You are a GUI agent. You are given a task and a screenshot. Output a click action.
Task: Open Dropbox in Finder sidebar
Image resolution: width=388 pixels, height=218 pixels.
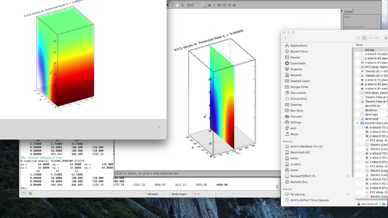pos(296,69)
